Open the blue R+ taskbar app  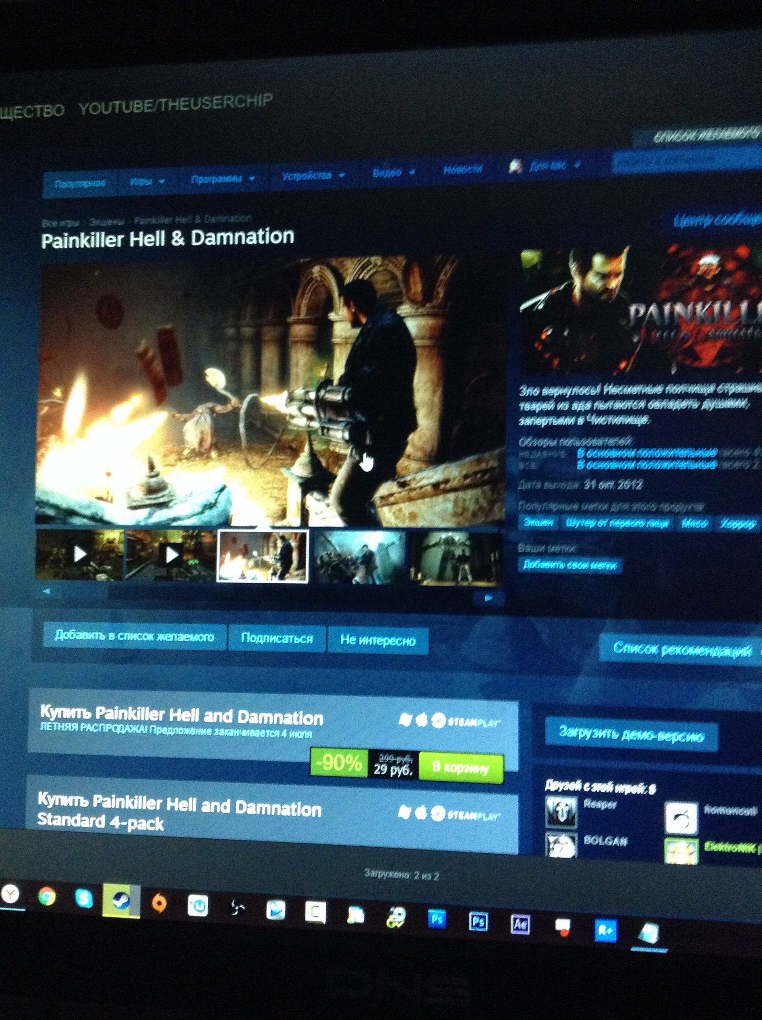click(x=605, y=930)
